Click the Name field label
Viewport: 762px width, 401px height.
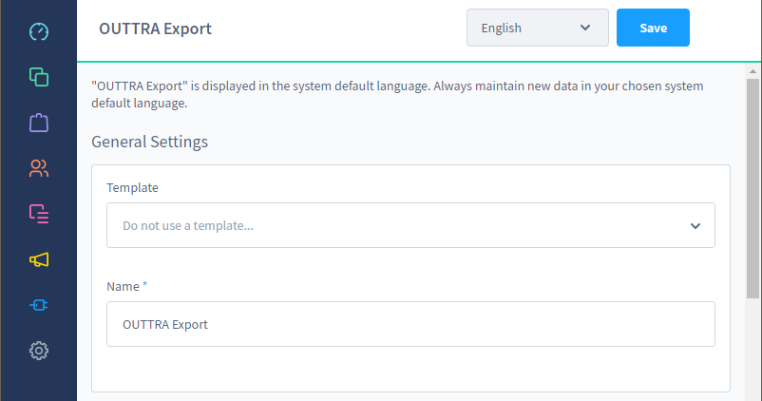(123, 287)
